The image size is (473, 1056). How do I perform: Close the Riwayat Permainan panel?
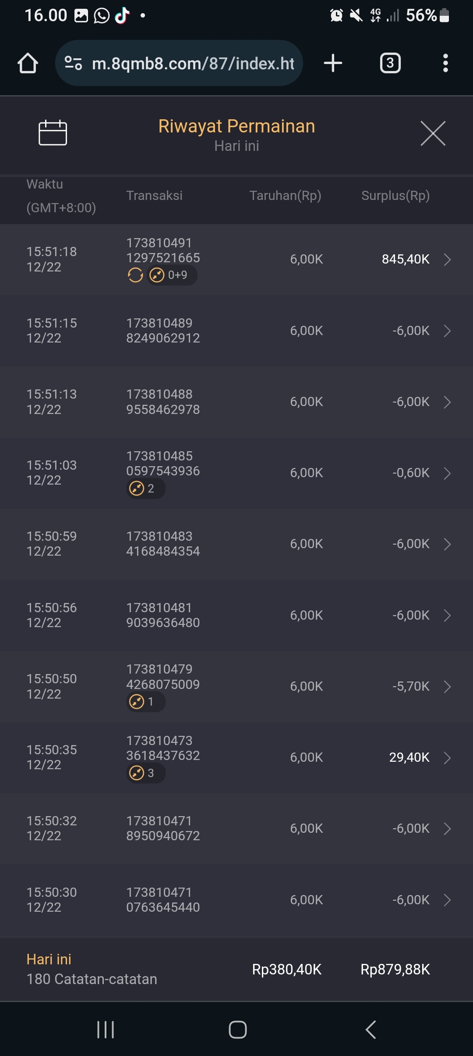(x=433, y=133)
